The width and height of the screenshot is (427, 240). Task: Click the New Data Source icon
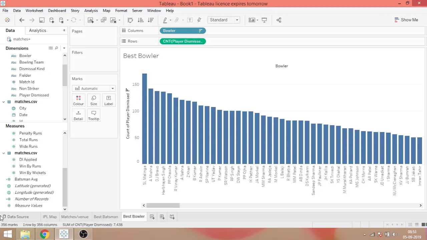pyautogui.click(x=52, y=20)
